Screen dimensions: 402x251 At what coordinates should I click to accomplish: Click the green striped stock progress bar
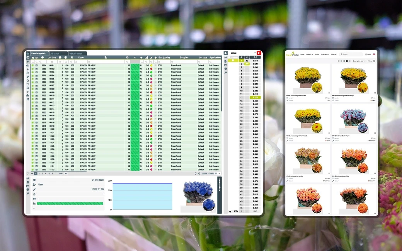pyautogui.click(x=70, y=204)
